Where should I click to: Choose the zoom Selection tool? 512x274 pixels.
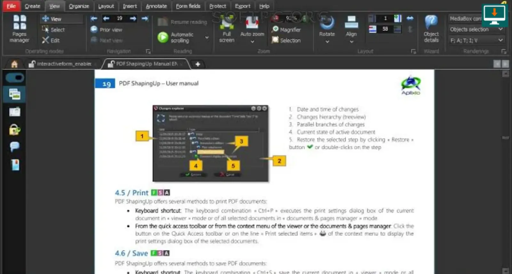[286, 40]
